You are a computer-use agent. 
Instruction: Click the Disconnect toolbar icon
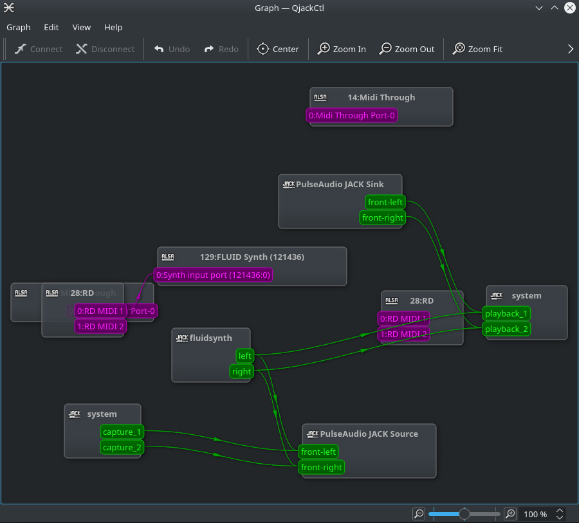81,49
